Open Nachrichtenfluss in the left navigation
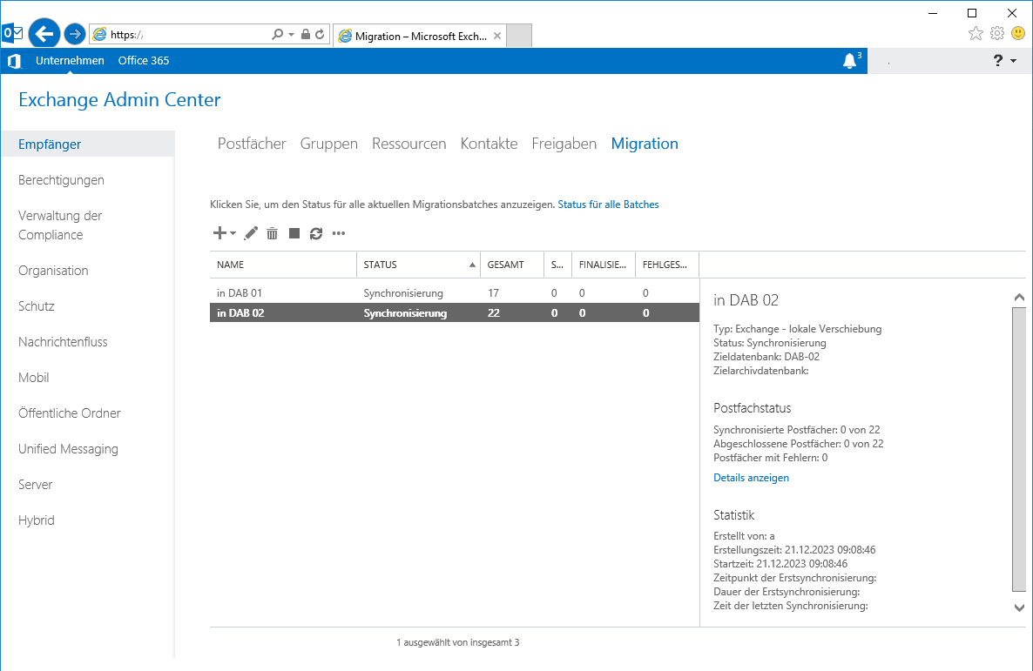The width and height of the screenshot is (1033, 671). 63,342
